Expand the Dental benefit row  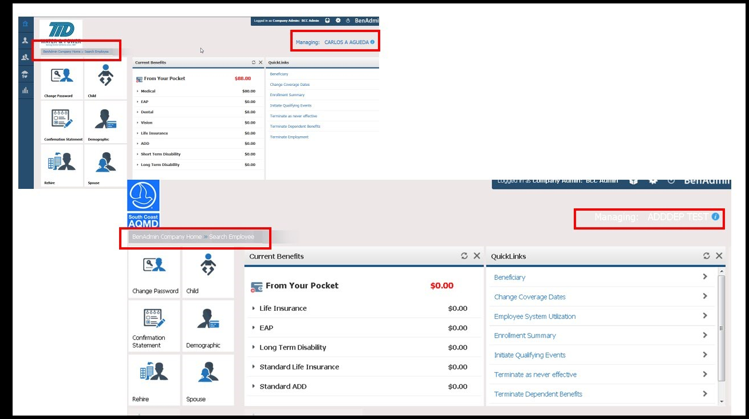click(x=147, y=112)
